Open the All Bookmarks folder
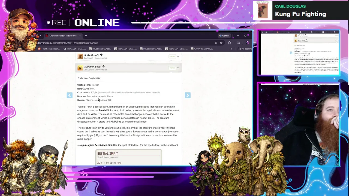 pos(245,49)
